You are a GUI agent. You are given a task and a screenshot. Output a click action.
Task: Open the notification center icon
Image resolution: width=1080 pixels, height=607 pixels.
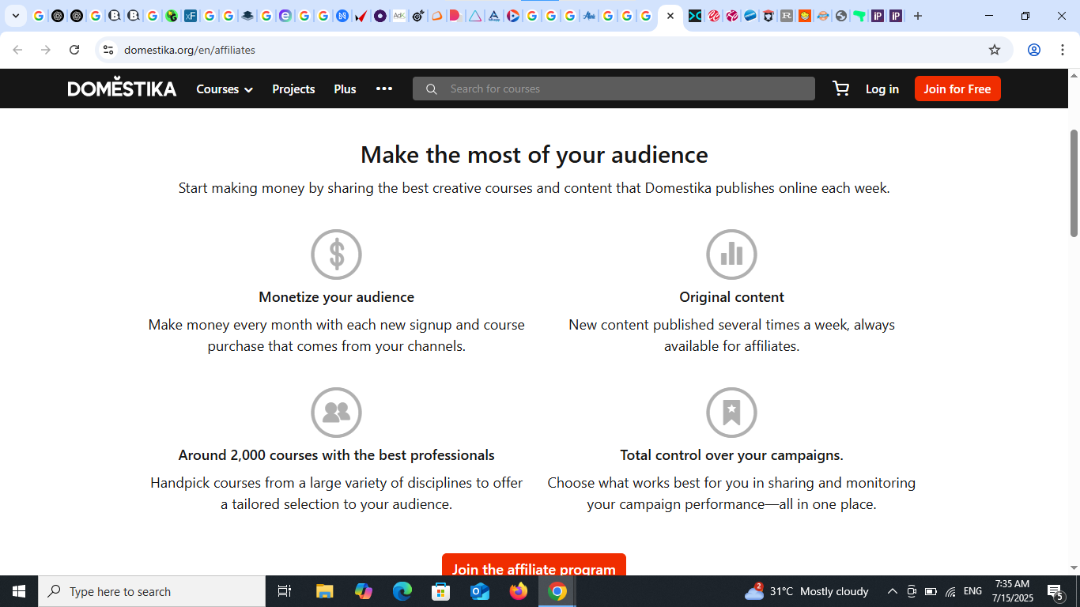click(1055, 591)
